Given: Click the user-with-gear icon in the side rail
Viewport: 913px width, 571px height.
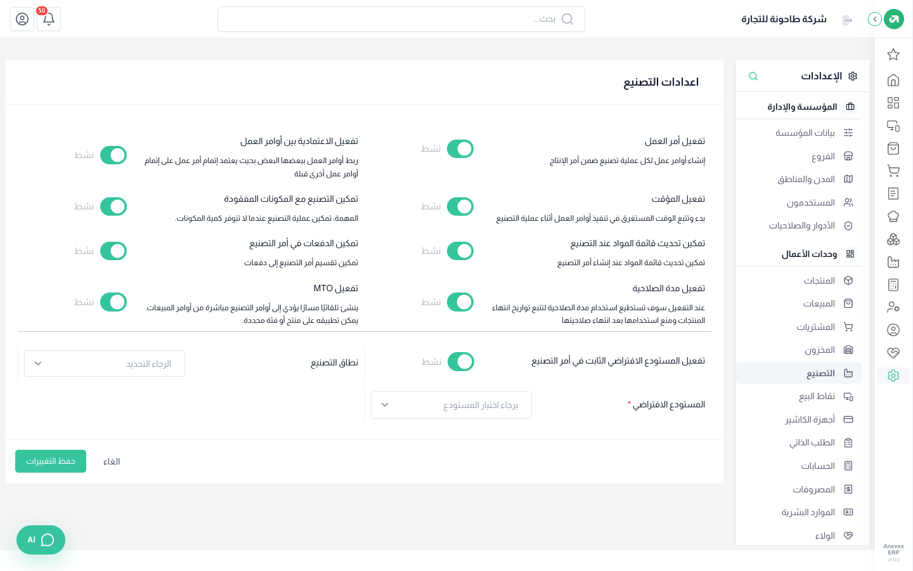Looking at the screenshot, I should pos(893,307).
